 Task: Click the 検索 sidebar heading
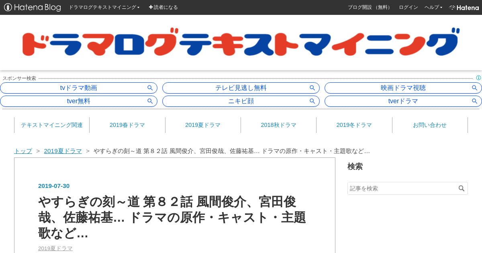click(355, 166)
